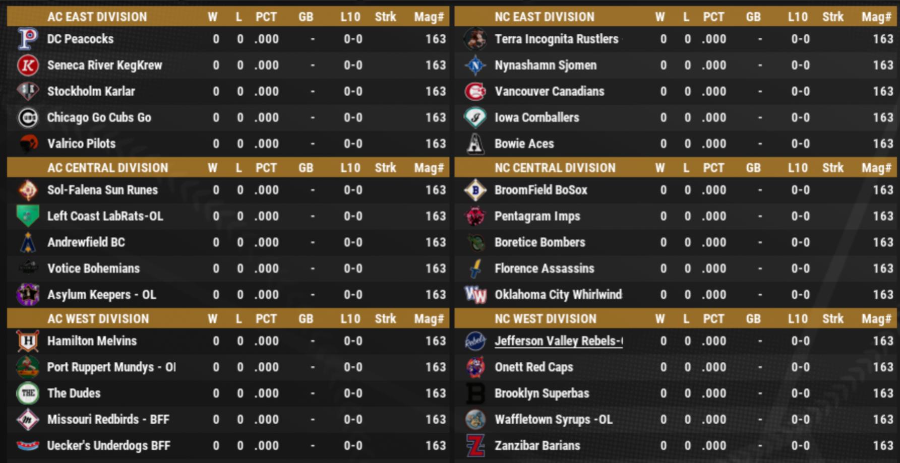Click the Oklahoma City Whirlwind logo

[x=475, y=295]
